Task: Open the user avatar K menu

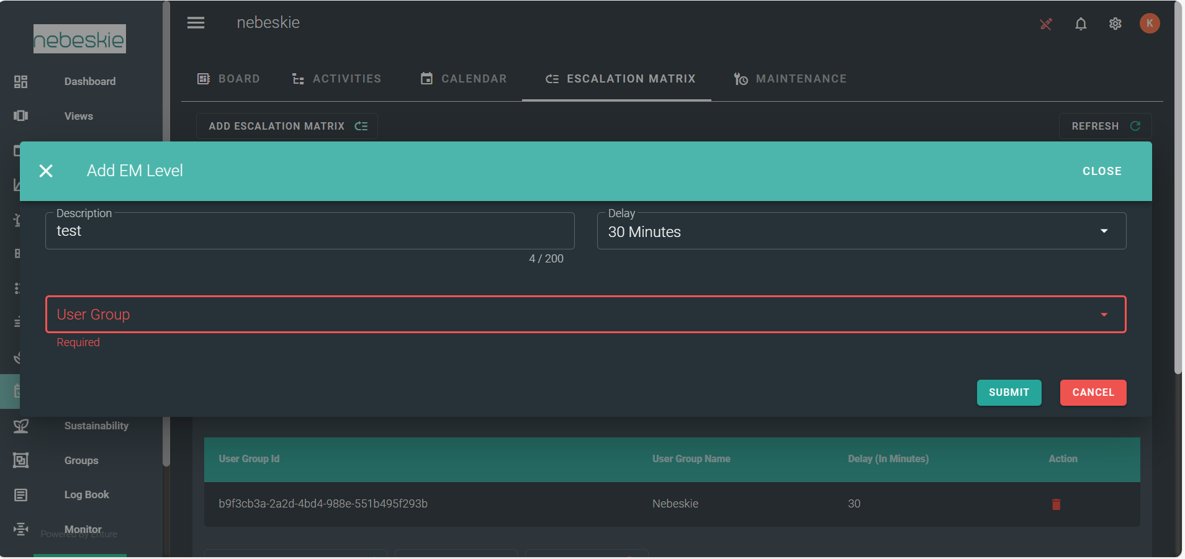Action: pos(1149,24)
